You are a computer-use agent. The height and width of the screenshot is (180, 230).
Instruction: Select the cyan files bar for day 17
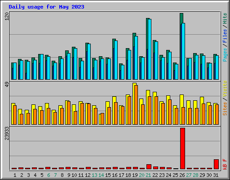click(123, 72)
